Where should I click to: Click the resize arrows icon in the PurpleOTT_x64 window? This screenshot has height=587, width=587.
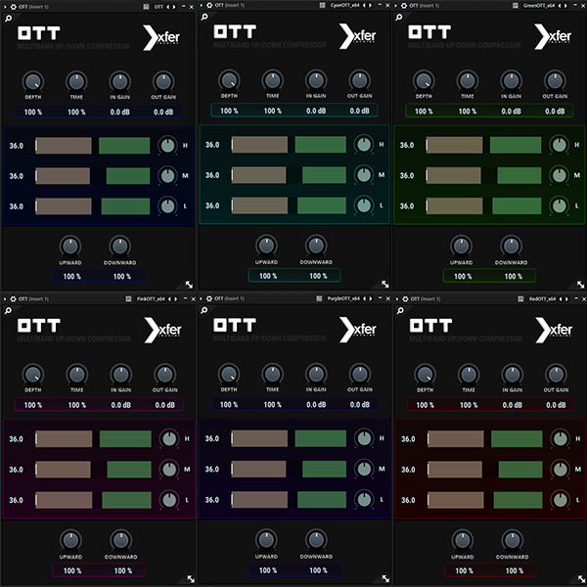[x=385, y=579]
